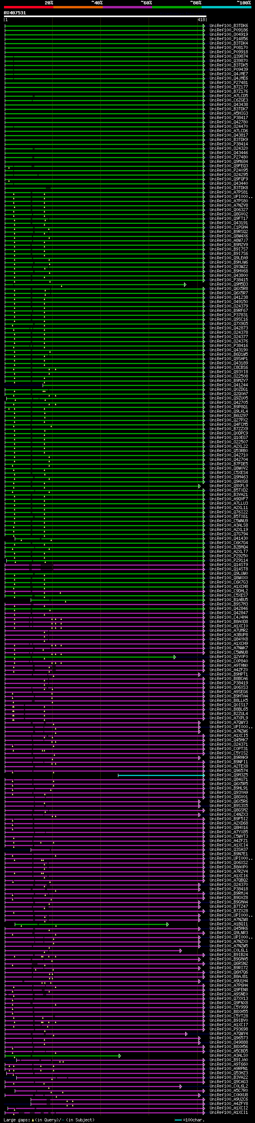Click the UniRef100_C6ZGE3 label
The image size is (255, 1123).
pos(228,100)
